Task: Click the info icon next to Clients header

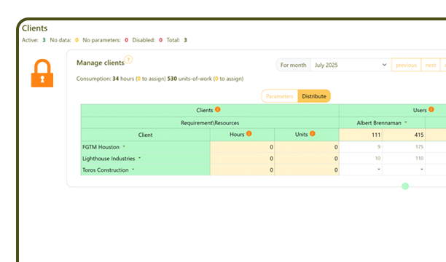Action: click(x=218, y=109)
